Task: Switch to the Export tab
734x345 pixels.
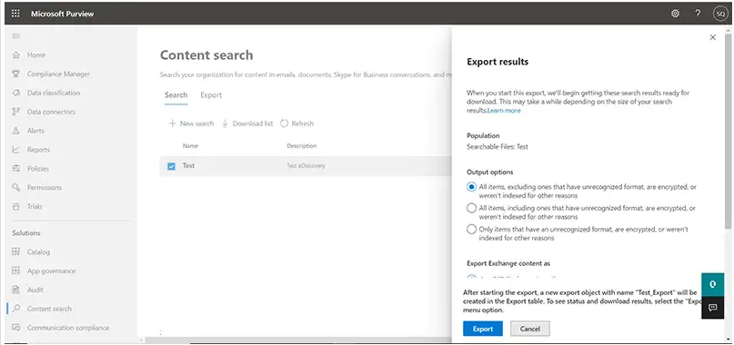Action: coord(211,95)
